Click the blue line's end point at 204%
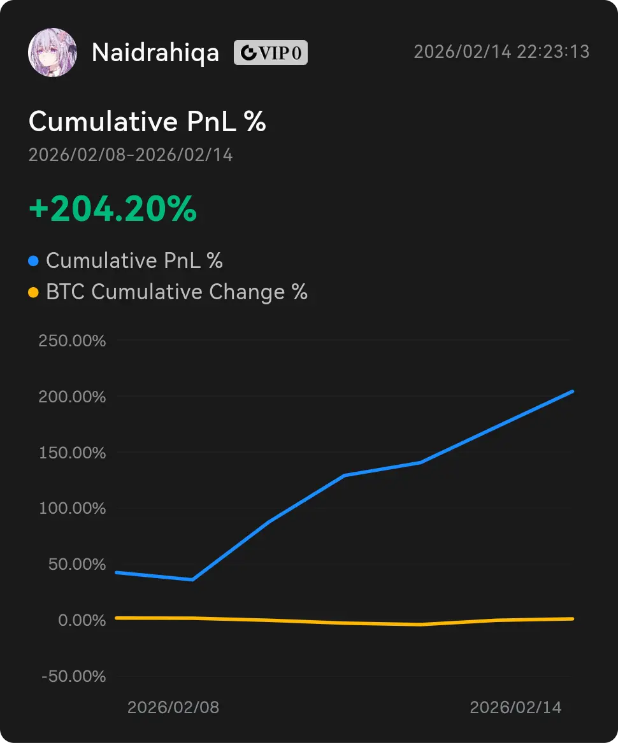Viewport: 618px width, 743px height. [x=572, y=392]
